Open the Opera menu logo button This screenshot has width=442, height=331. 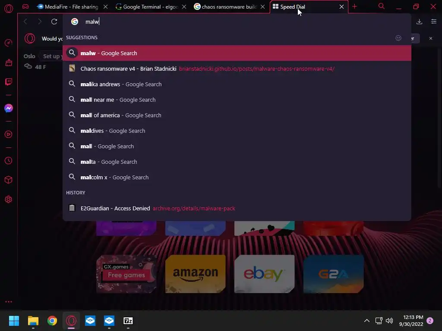click(9, 9)
